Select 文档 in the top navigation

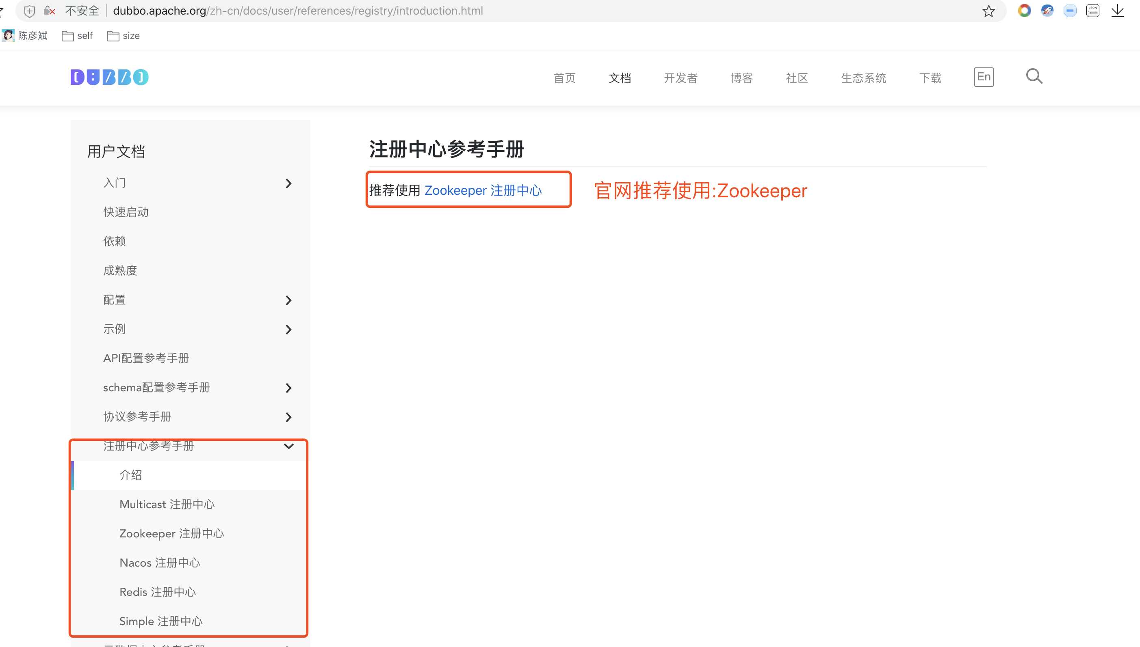coord(620,78)
